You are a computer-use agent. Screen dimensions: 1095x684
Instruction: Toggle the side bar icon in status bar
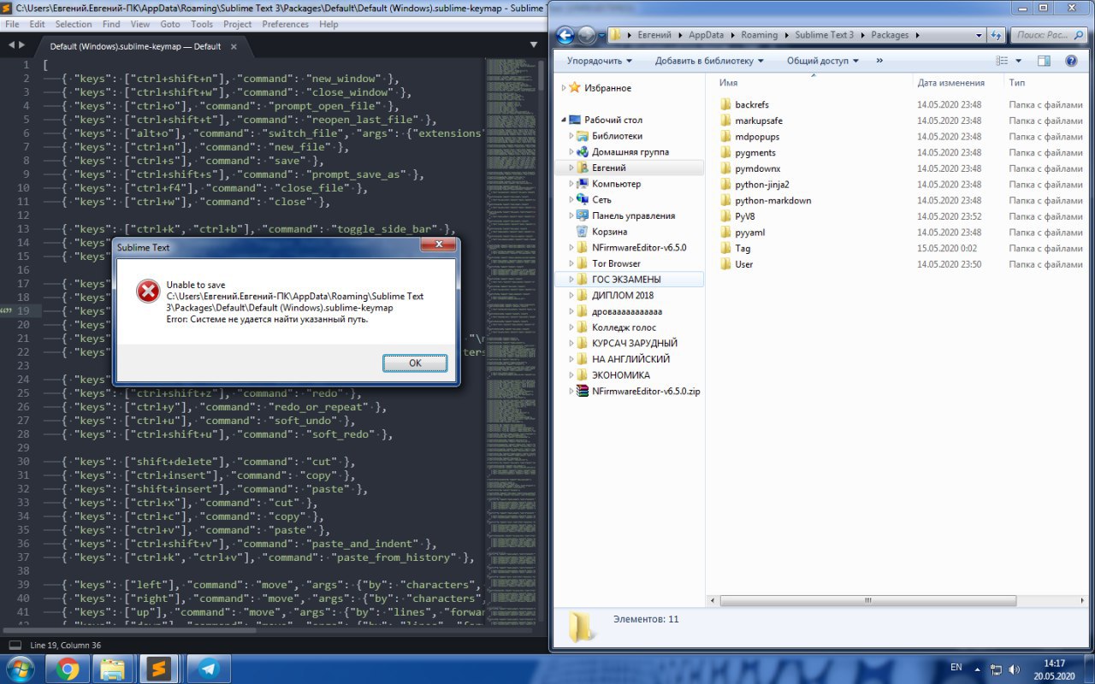pos(15,645)
